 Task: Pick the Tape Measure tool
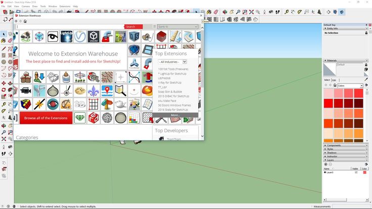[x=287, y=12]
